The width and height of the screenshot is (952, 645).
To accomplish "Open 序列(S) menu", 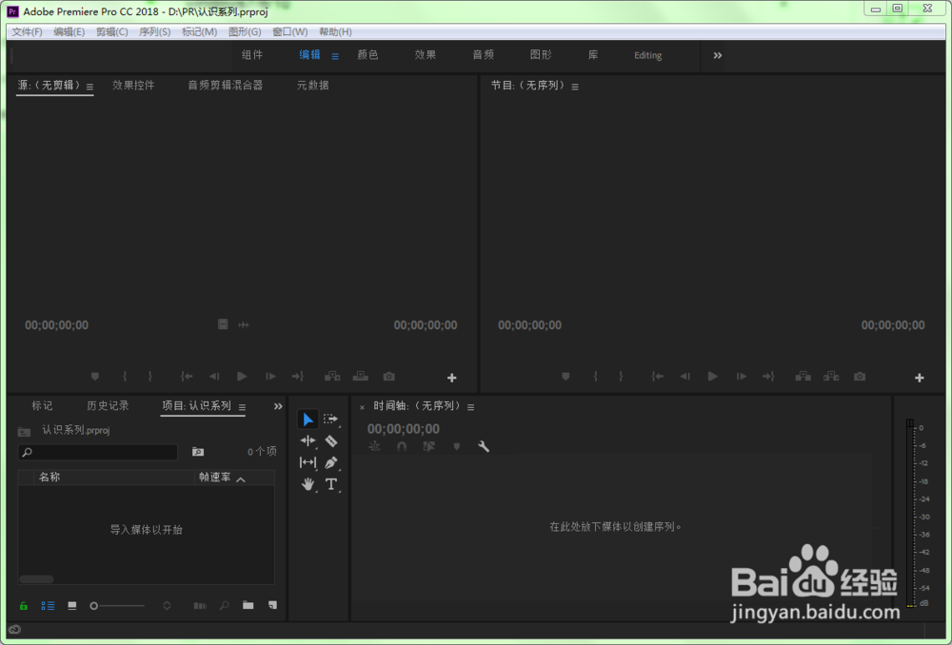I will pyautogui.click(x=155, y=31).
